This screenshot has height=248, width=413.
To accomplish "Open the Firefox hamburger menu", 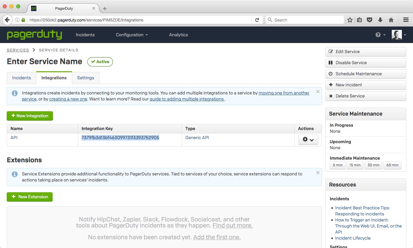I will 406,20.
